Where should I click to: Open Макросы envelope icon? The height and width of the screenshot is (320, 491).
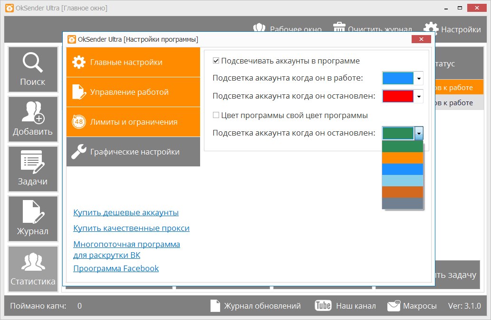[394, 306]
